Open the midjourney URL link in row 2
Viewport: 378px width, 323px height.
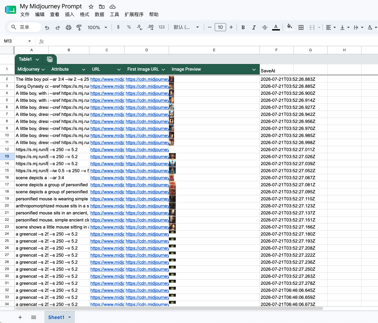coord(107,79)
